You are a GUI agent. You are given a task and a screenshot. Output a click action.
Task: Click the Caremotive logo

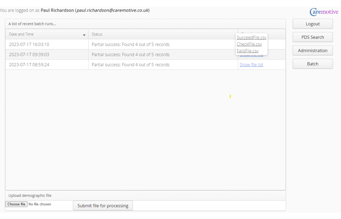click(x=324, y=12)
